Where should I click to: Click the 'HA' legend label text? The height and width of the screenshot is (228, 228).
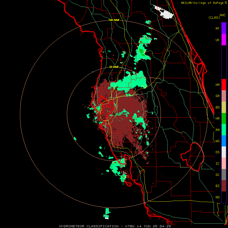tap(217, 85)
